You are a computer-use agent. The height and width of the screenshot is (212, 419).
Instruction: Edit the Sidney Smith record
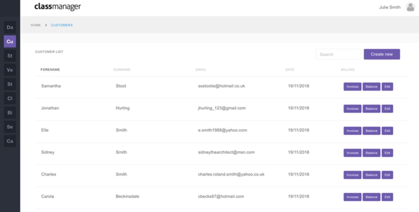387,153
